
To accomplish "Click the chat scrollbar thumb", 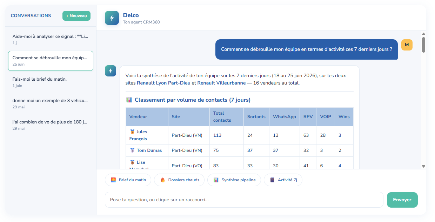I will click(423, 45).
